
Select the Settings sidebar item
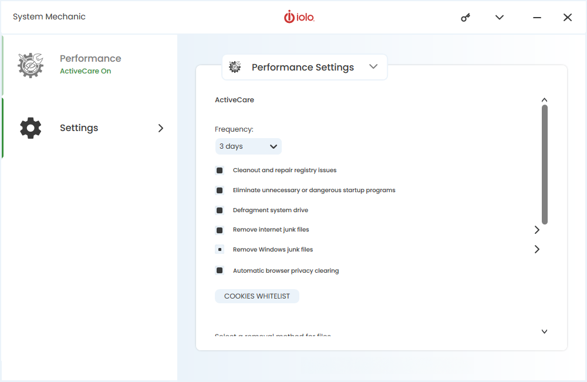click(x=89, y=128)
